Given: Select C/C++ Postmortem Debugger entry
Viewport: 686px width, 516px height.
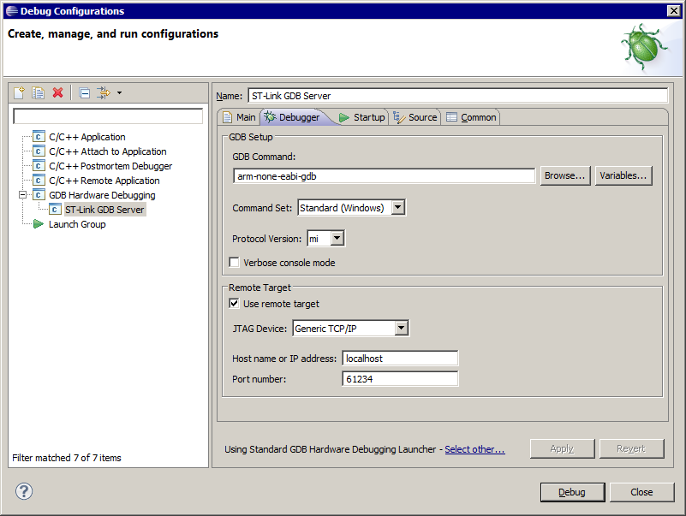Looking at the screenshot, I should [x=110, y=166].
